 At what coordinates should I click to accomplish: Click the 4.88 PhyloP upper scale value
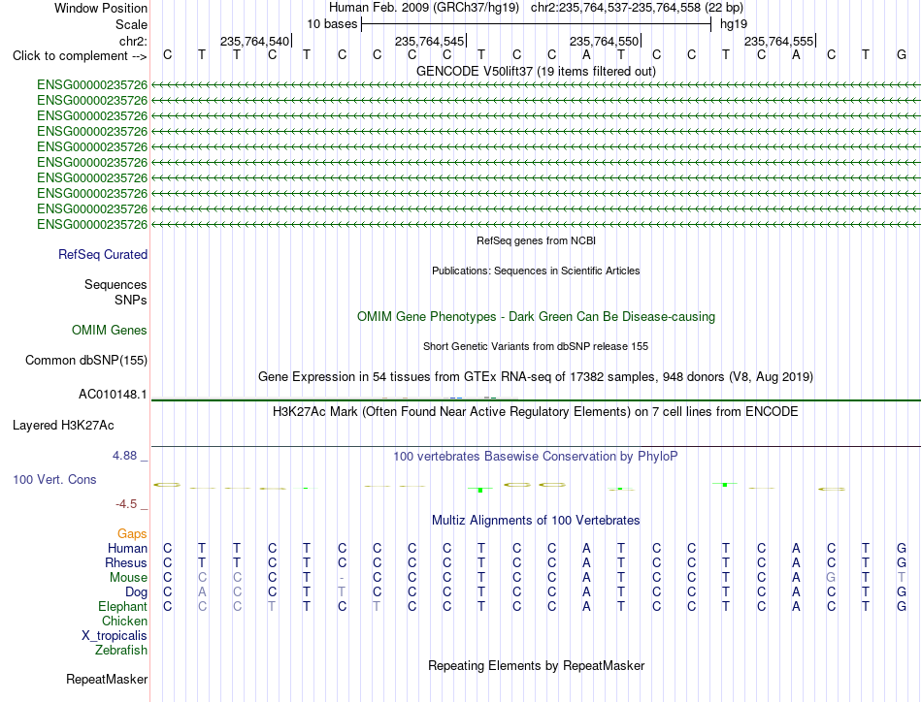[124, 456]
